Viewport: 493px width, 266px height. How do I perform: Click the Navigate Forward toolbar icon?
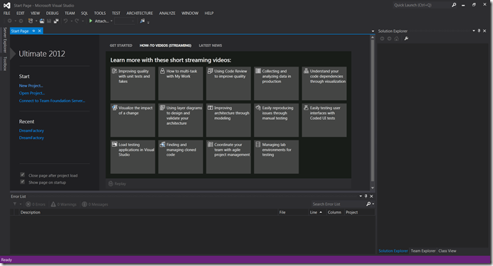point(21,21)
